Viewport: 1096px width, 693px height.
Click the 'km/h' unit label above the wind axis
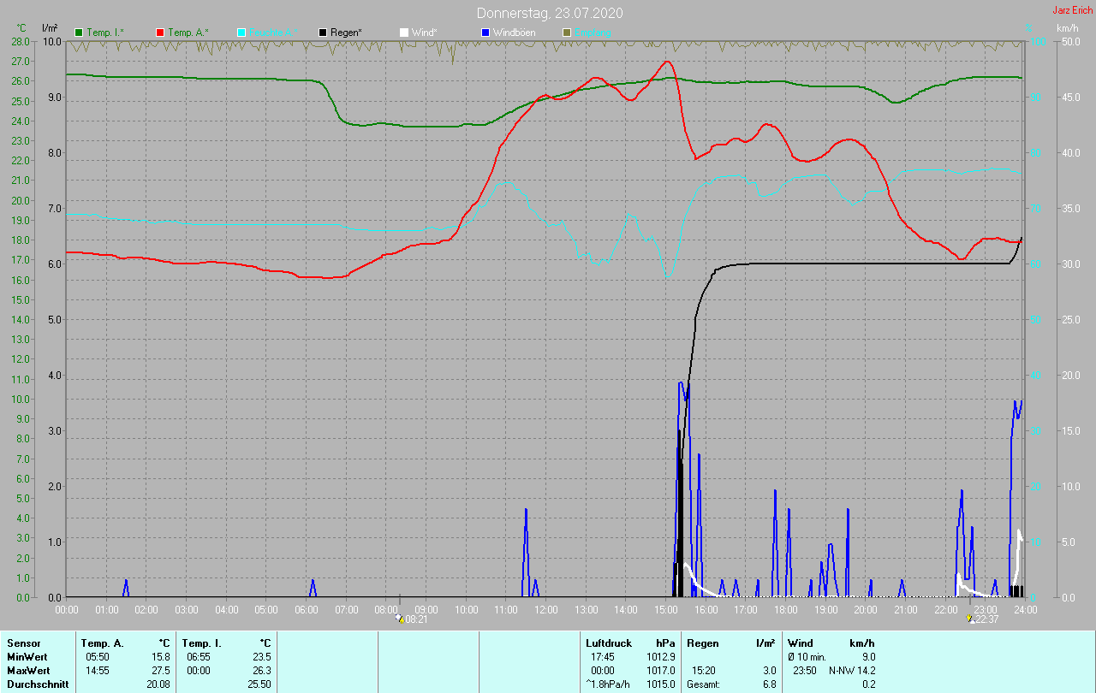tap(1068, 28)
